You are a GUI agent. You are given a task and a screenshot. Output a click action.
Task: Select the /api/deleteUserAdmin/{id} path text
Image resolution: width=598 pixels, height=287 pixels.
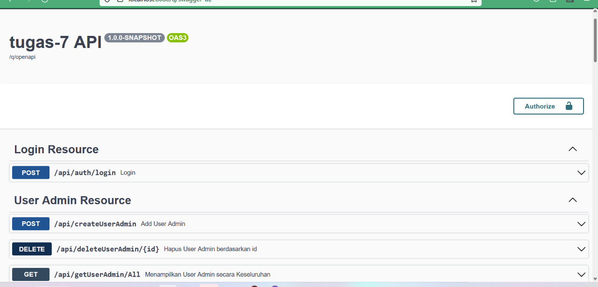(x=107, y=249)
